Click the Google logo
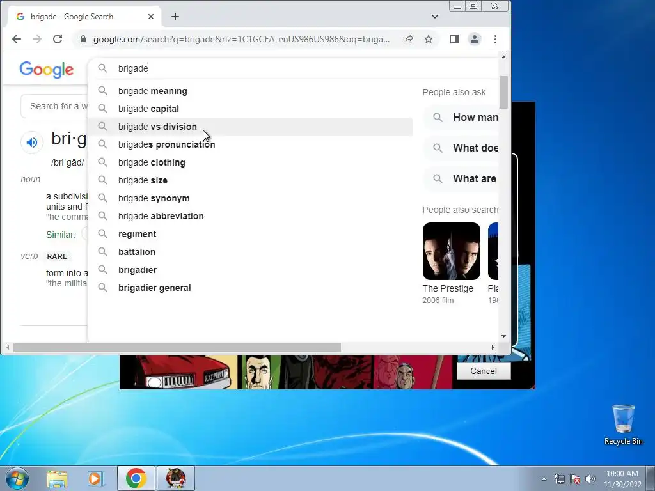The image size is (655, 491). tap(46, 69)
